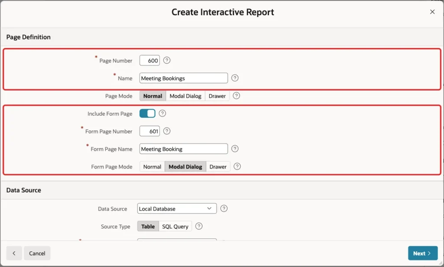Set Page Mode to Normal
Image resolution: width=444 pixels, height=267 pixels.
[x=153, y=96]
